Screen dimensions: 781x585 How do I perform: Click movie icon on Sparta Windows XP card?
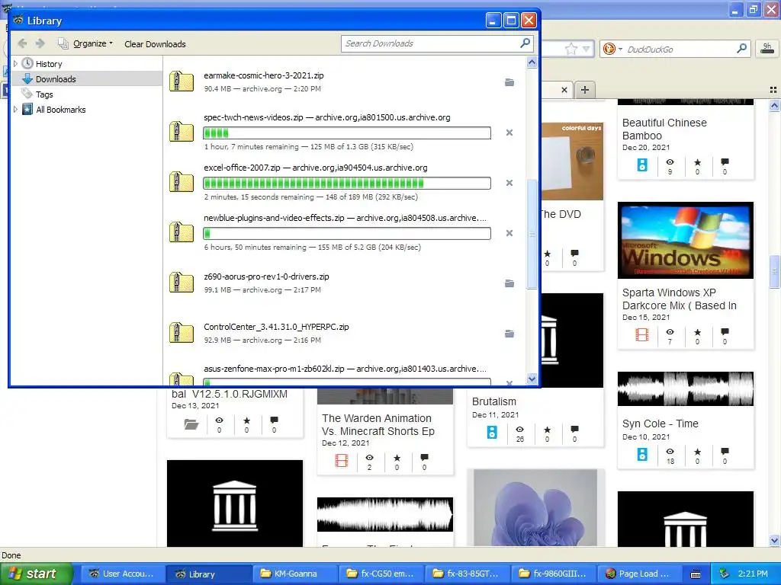pyautogui.click(x=642, y=335)
